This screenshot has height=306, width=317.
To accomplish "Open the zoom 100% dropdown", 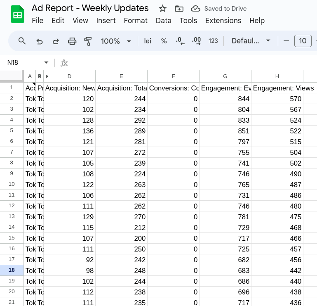I will (x=116, y=41).
